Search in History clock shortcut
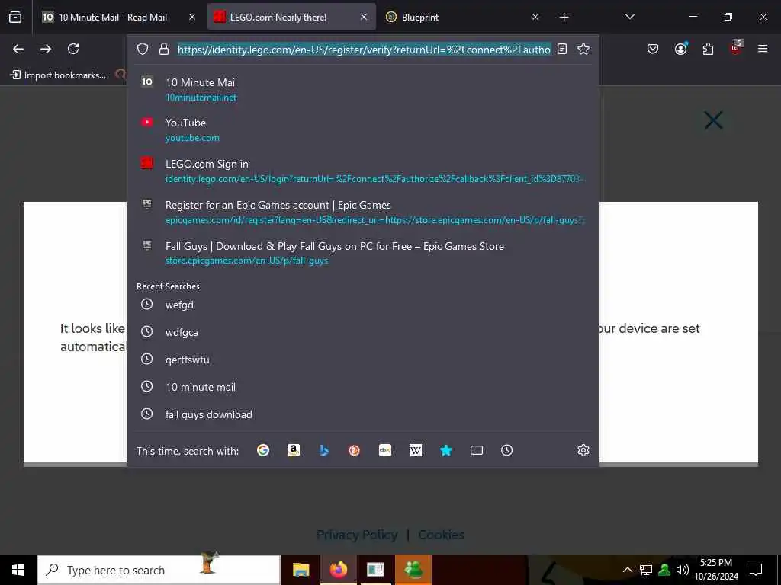This screenshot has height=585, width=781. (507, 450)
